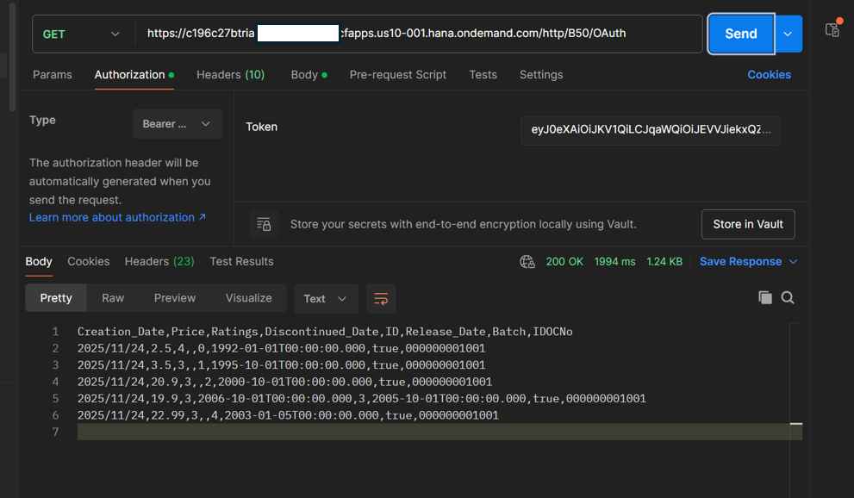
Task: Select the Authorization tab
Action: click(x=134, y=75)
